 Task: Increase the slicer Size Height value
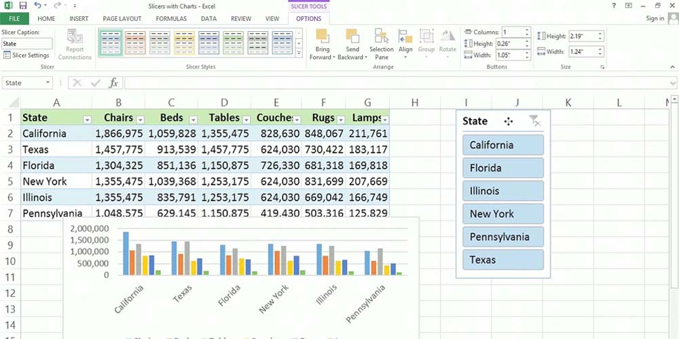[x=600, y=34]
